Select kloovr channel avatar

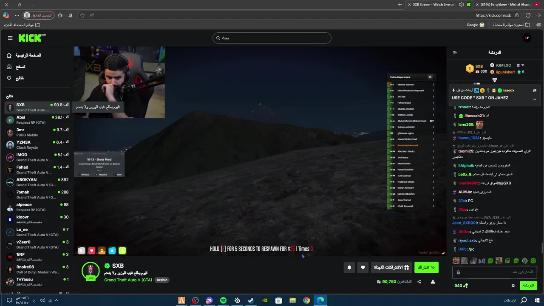[10, 220]
